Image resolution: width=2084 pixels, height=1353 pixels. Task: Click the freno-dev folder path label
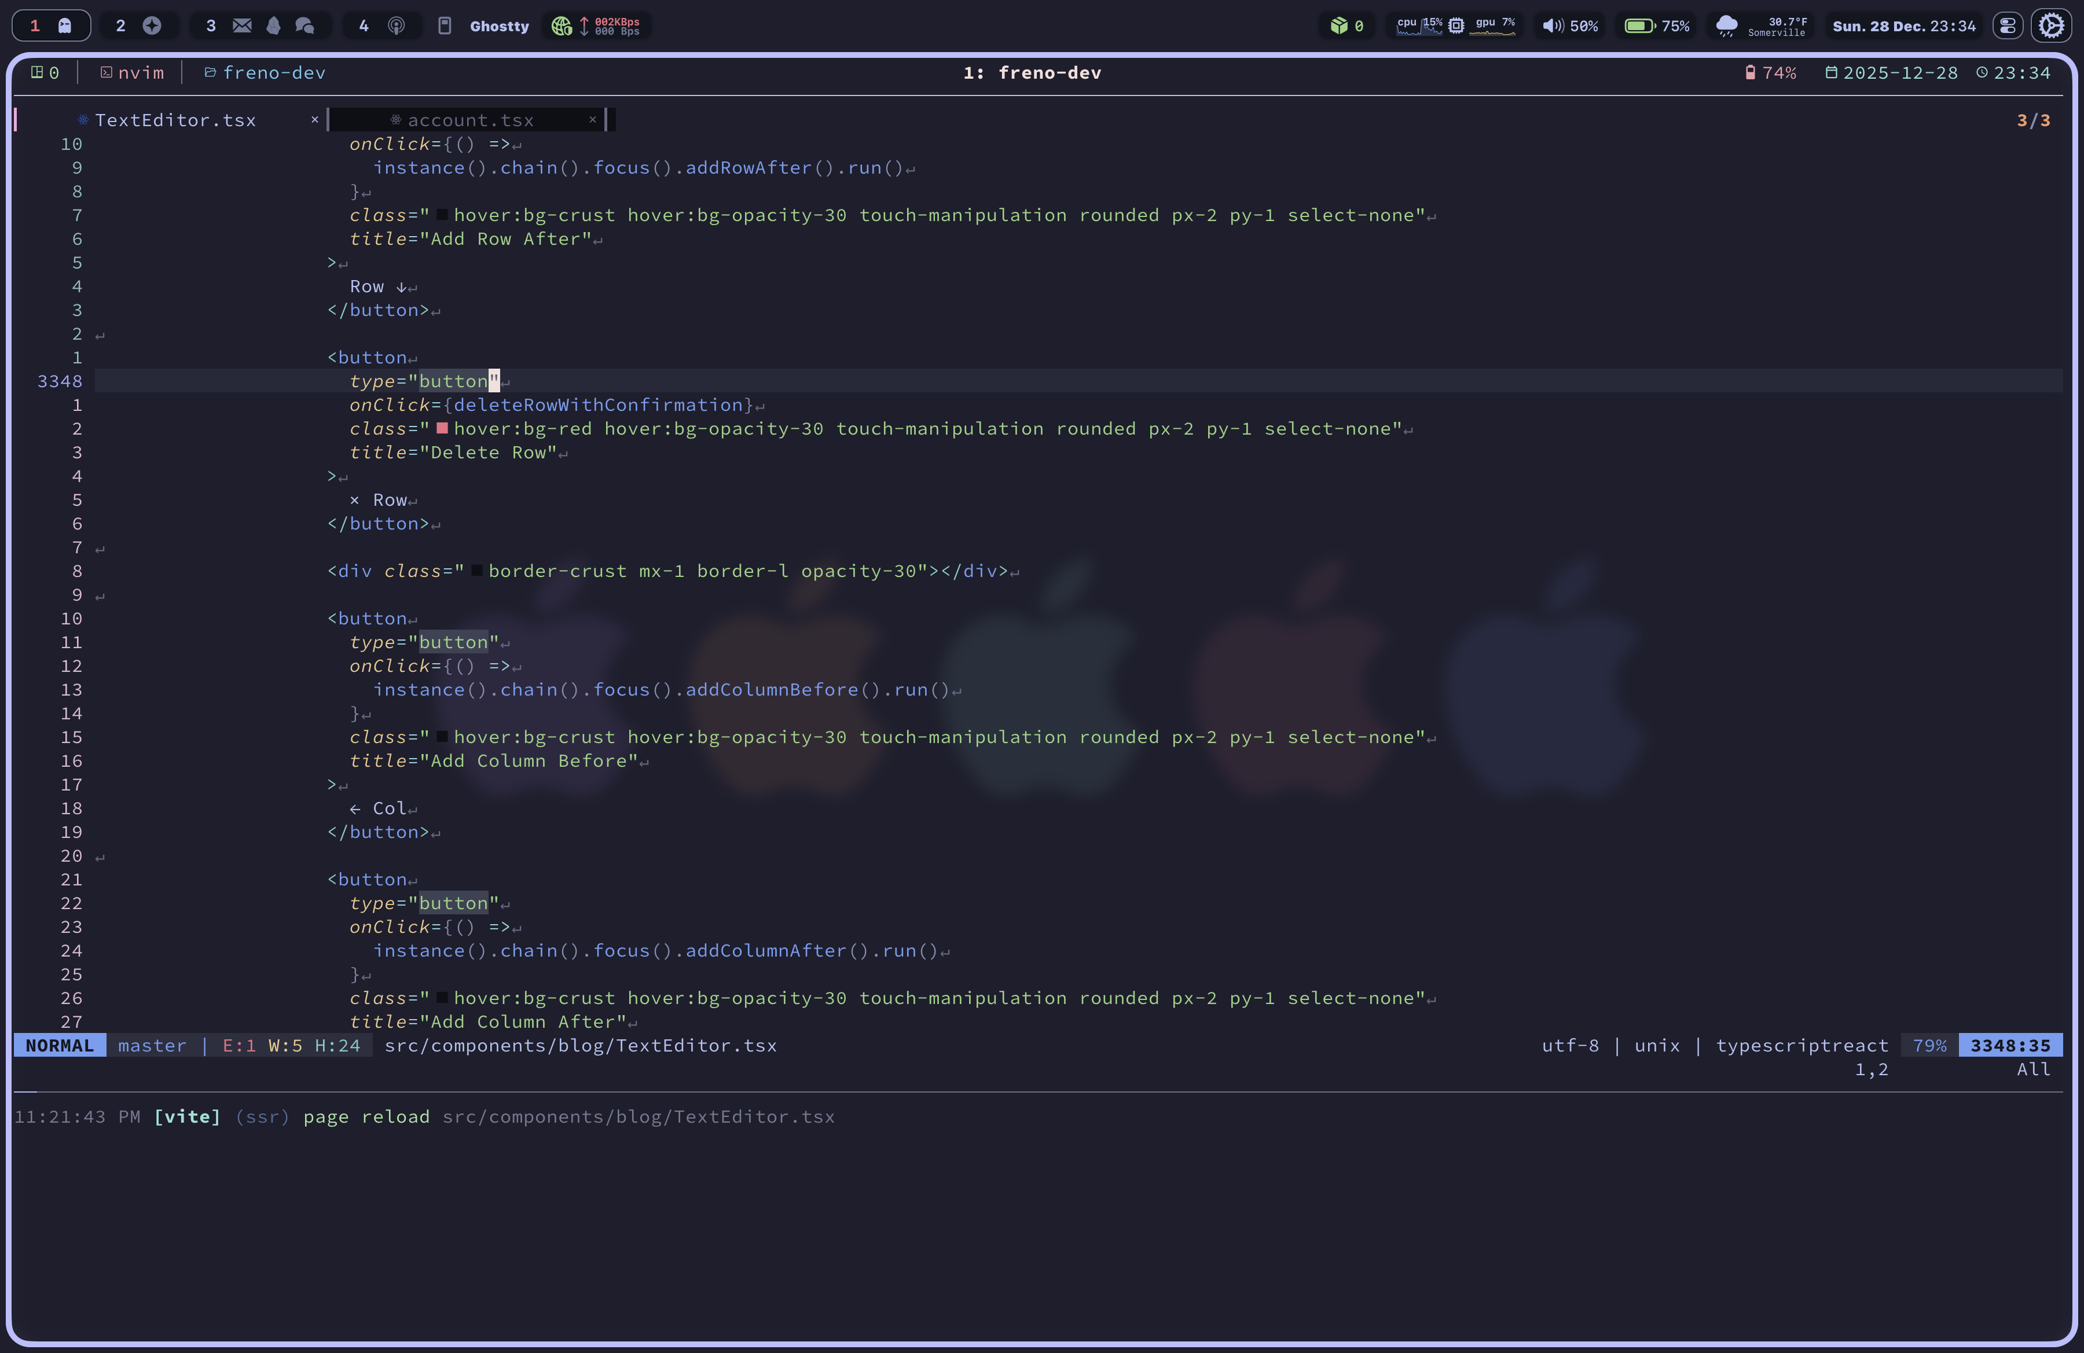pyautogui.click(x=273, y=73)
